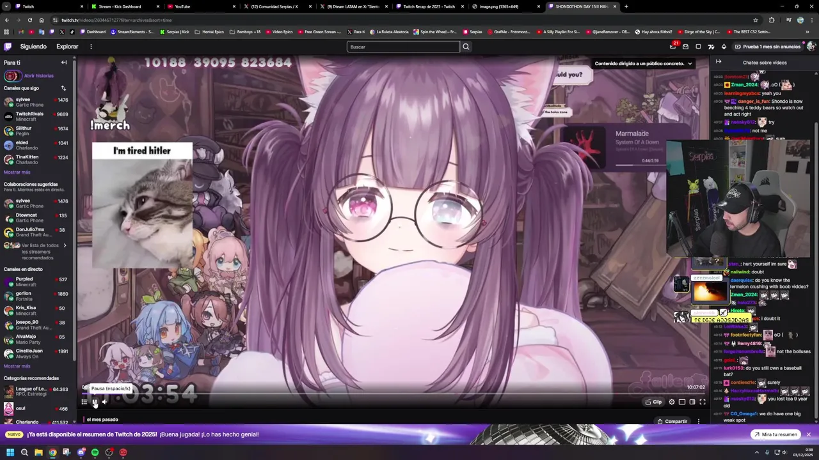Seek on the video progress bar

pos(393,393)
